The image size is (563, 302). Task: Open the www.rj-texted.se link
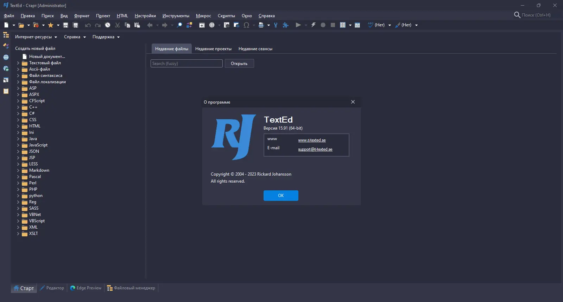click(x=312, y=140)
